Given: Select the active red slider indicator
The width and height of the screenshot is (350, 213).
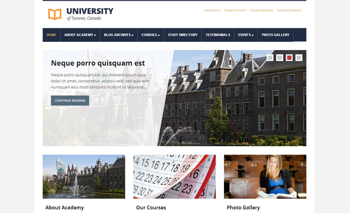Looking at the screenshot, I should (289, 58).
